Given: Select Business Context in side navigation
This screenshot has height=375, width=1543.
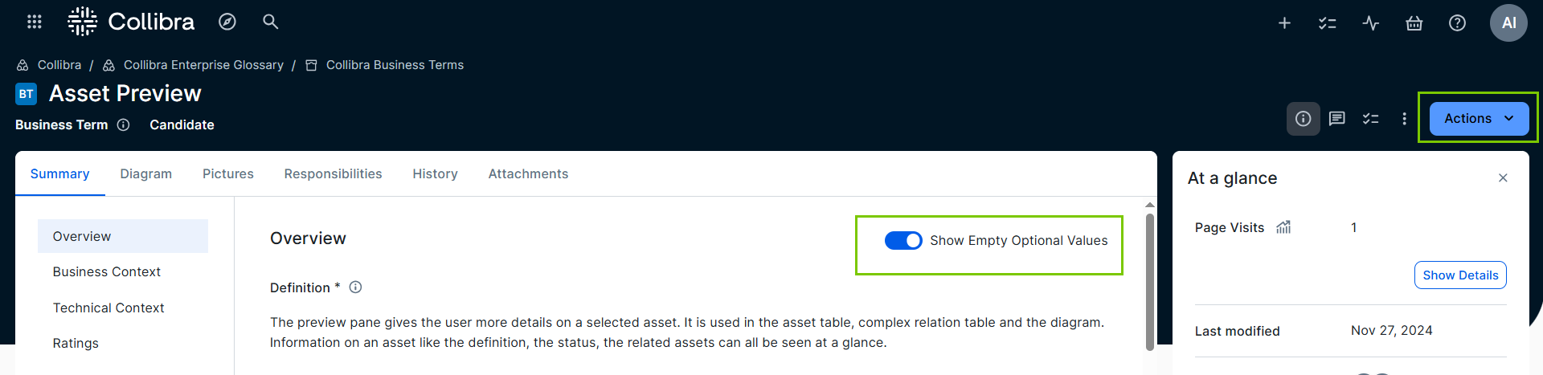Looking at the screenshot, I should coord(107,272).
